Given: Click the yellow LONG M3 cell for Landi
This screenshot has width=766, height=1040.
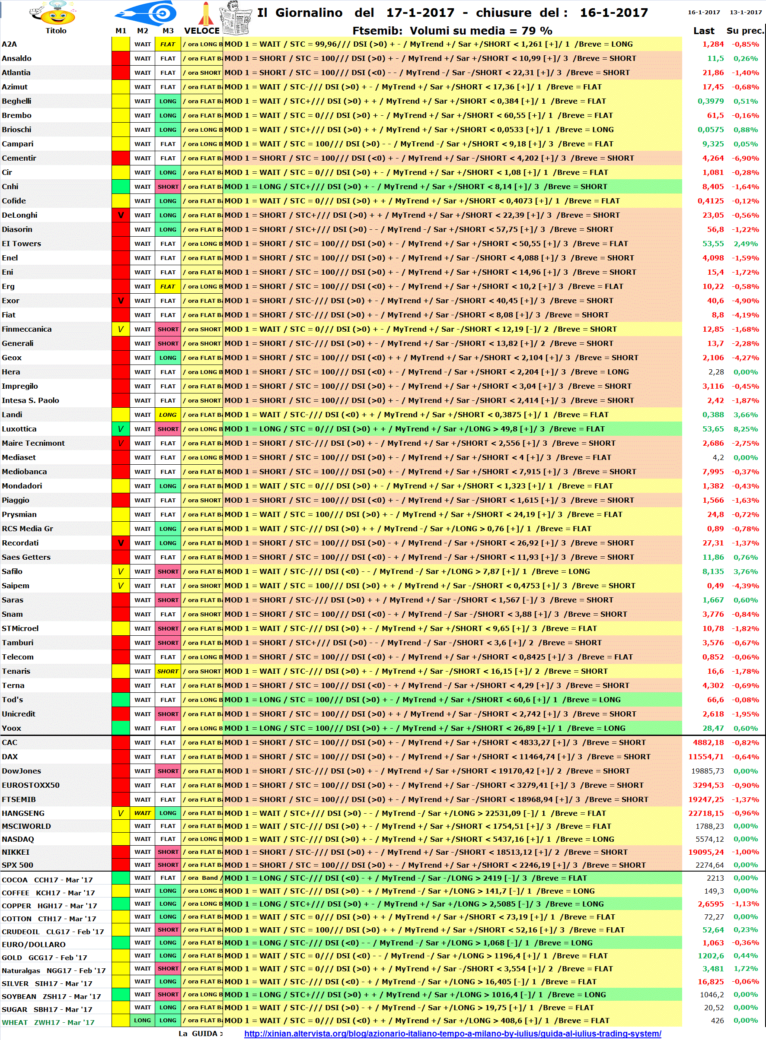Looking at the screenshot, I should 168,415.
